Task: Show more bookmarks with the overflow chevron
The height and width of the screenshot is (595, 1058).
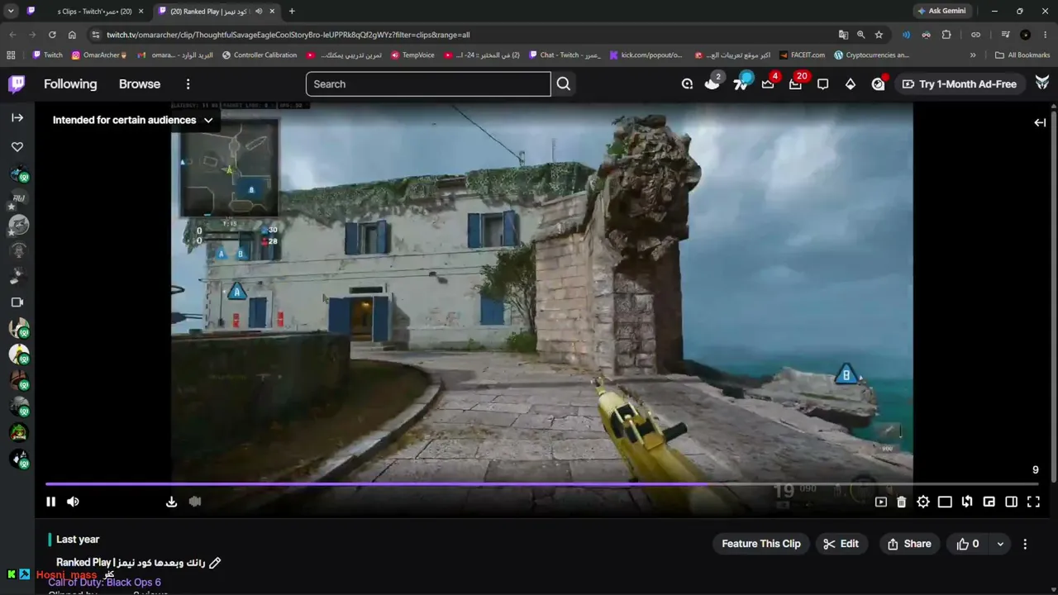Action: point(973,55)
